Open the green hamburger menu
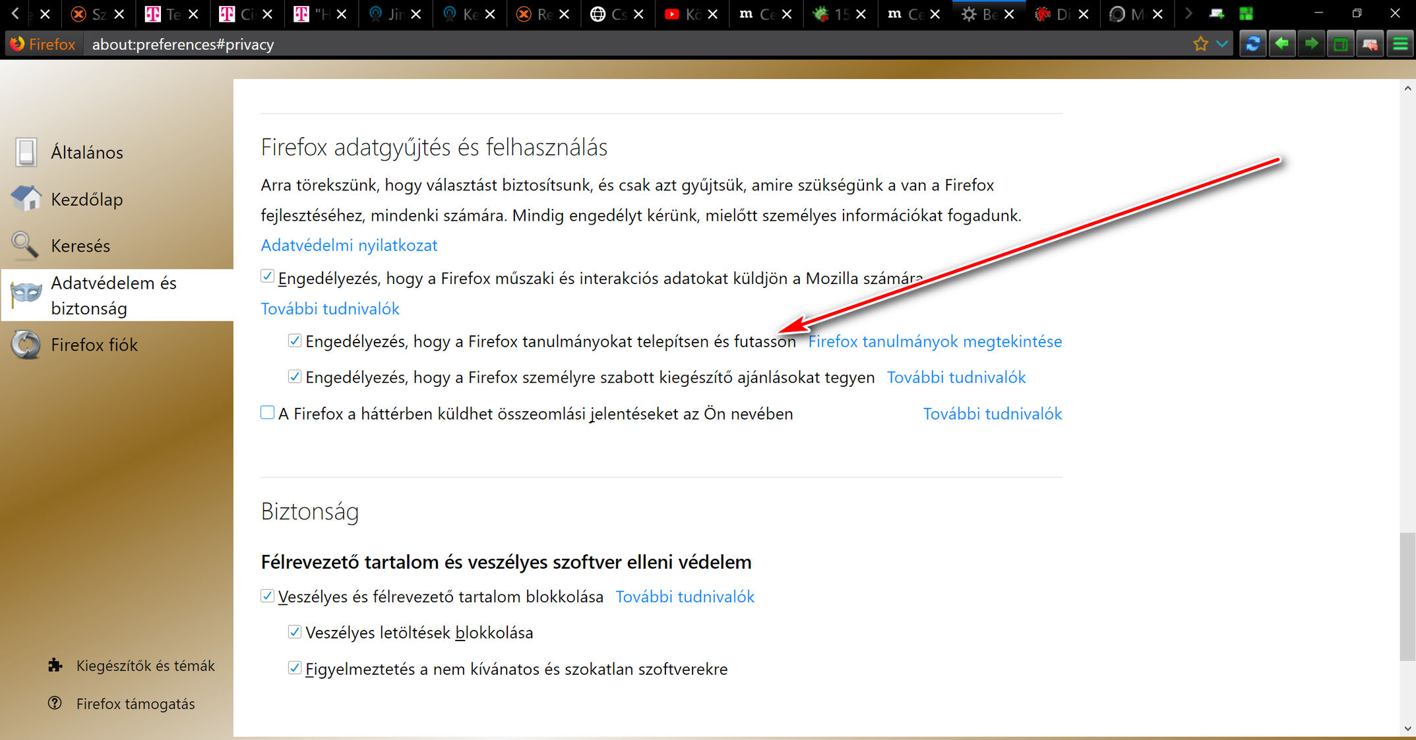 (1400, 44)
